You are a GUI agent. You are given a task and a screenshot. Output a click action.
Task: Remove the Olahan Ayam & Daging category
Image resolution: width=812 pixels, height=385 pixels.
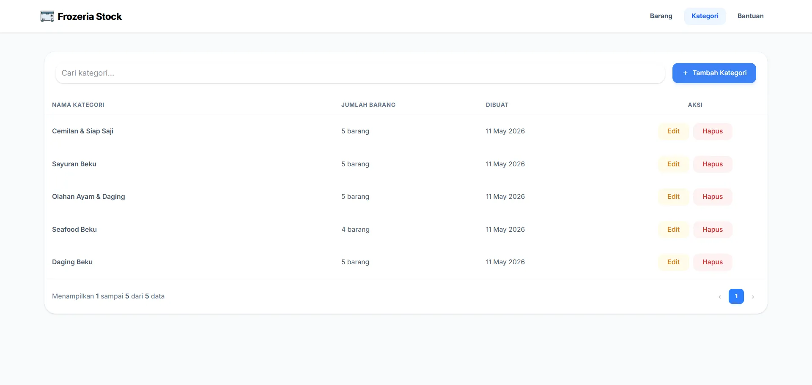point(712,197)
